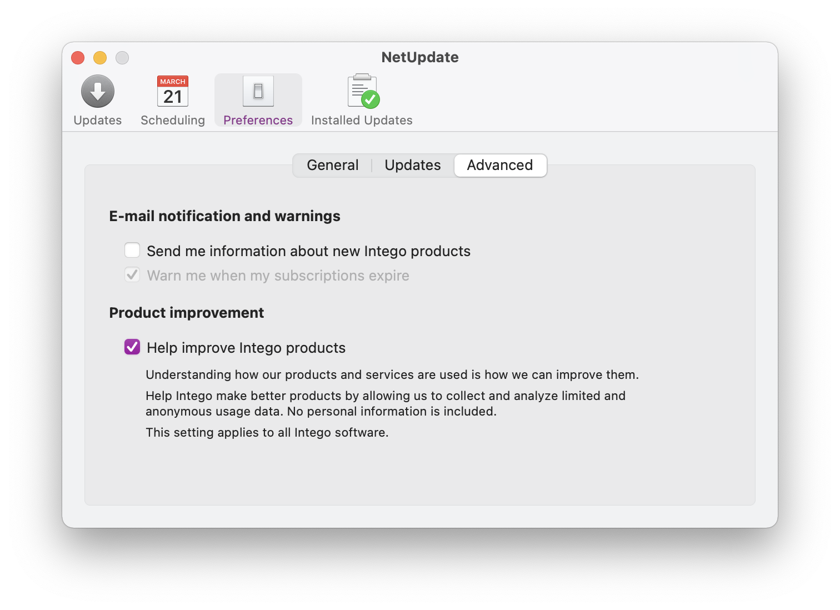Viewport: 840px width, 610px height.
Task: Switch to the Updates preferences tab
Action: pos(413,165)
